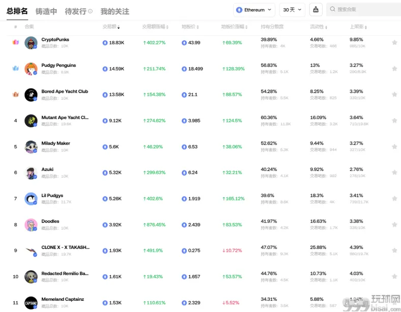Viewport: 401px width, 312px height.
Task: Open the Bored Ape Yacht Club link
Action: (65, 91)
